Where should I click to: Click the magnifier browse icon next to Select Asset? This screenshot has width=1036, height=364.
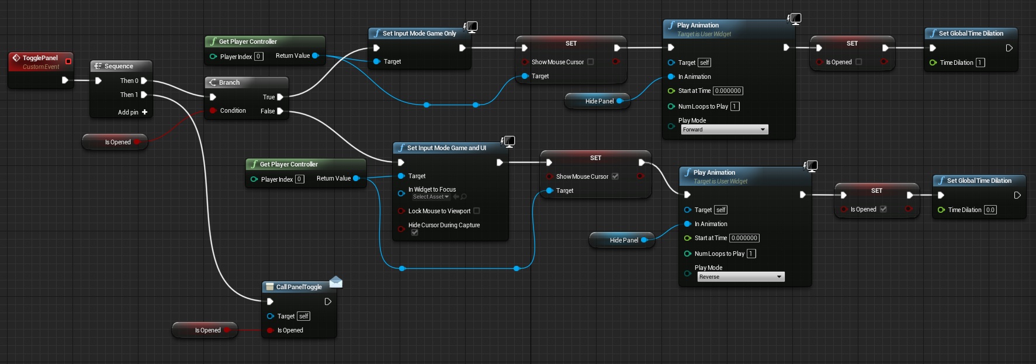point(464,197)
